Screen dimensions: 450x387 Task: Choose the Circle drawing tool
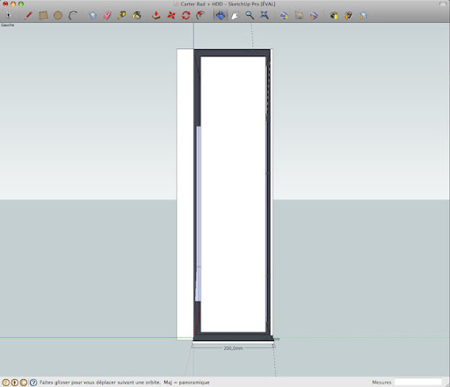[x=58, y=15]
